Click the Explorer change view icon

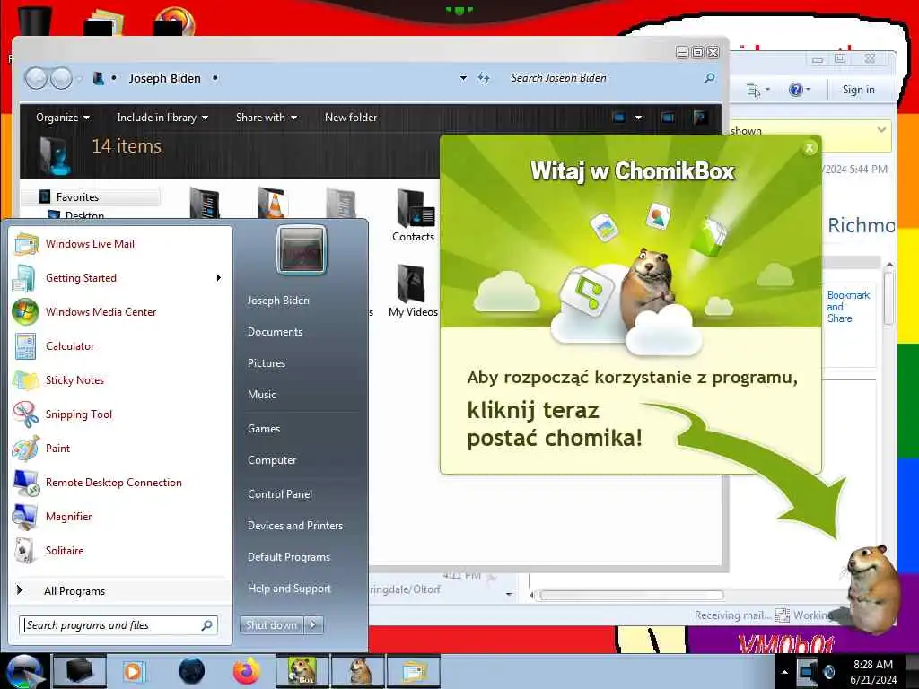coord(618,118)
